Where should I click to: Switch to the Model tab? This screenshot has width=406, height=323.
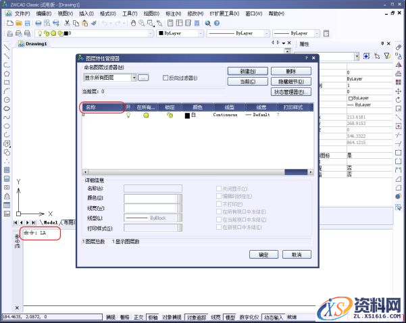pyautogui.click(x=50, y=222)
